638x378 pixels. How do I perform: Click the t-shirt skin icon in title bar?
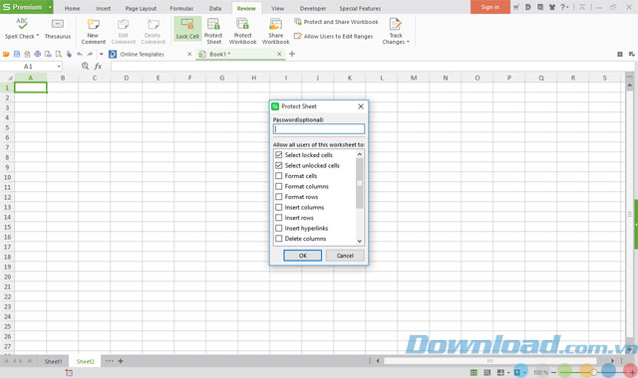coord(552,7)
